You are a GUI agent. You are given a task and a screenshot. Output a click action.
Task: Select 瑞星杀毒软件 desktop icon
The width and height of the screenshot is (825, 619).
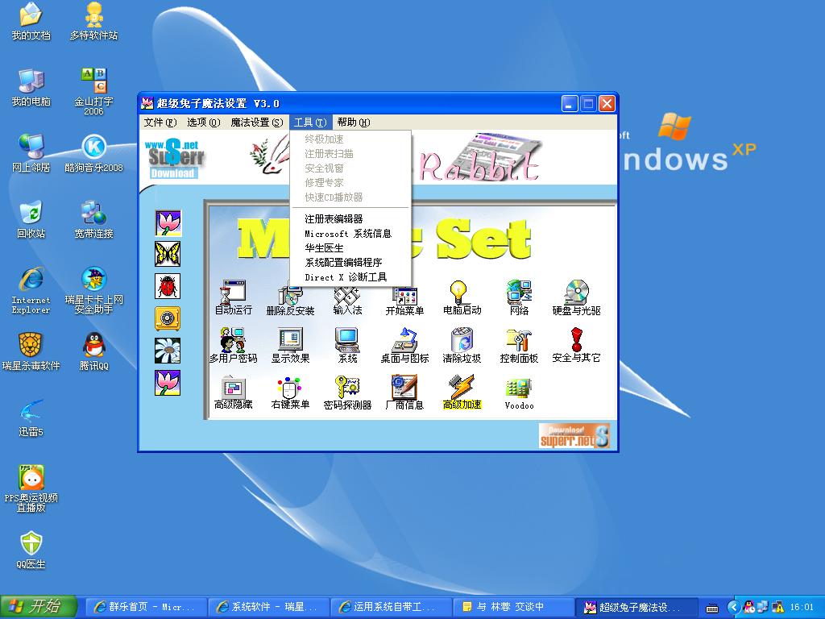[31, 351]
